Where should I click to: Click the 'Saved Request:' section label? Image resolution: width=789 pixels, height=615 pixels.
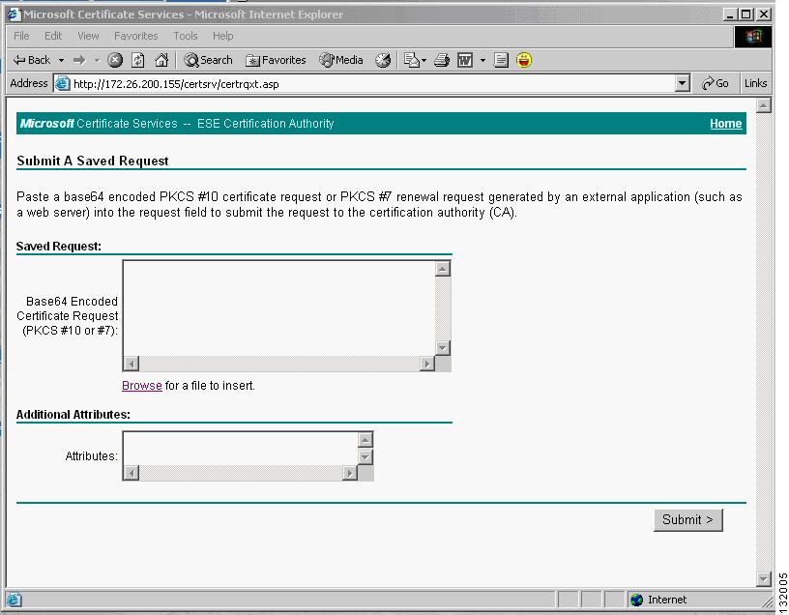(58, 247)
